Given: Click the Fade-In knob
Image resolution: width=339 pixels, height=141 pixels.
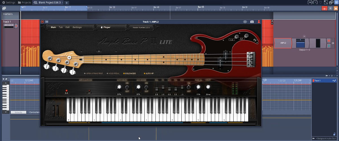Looking at the screenshot, I should pyautogui.click(x=198, y=87).
